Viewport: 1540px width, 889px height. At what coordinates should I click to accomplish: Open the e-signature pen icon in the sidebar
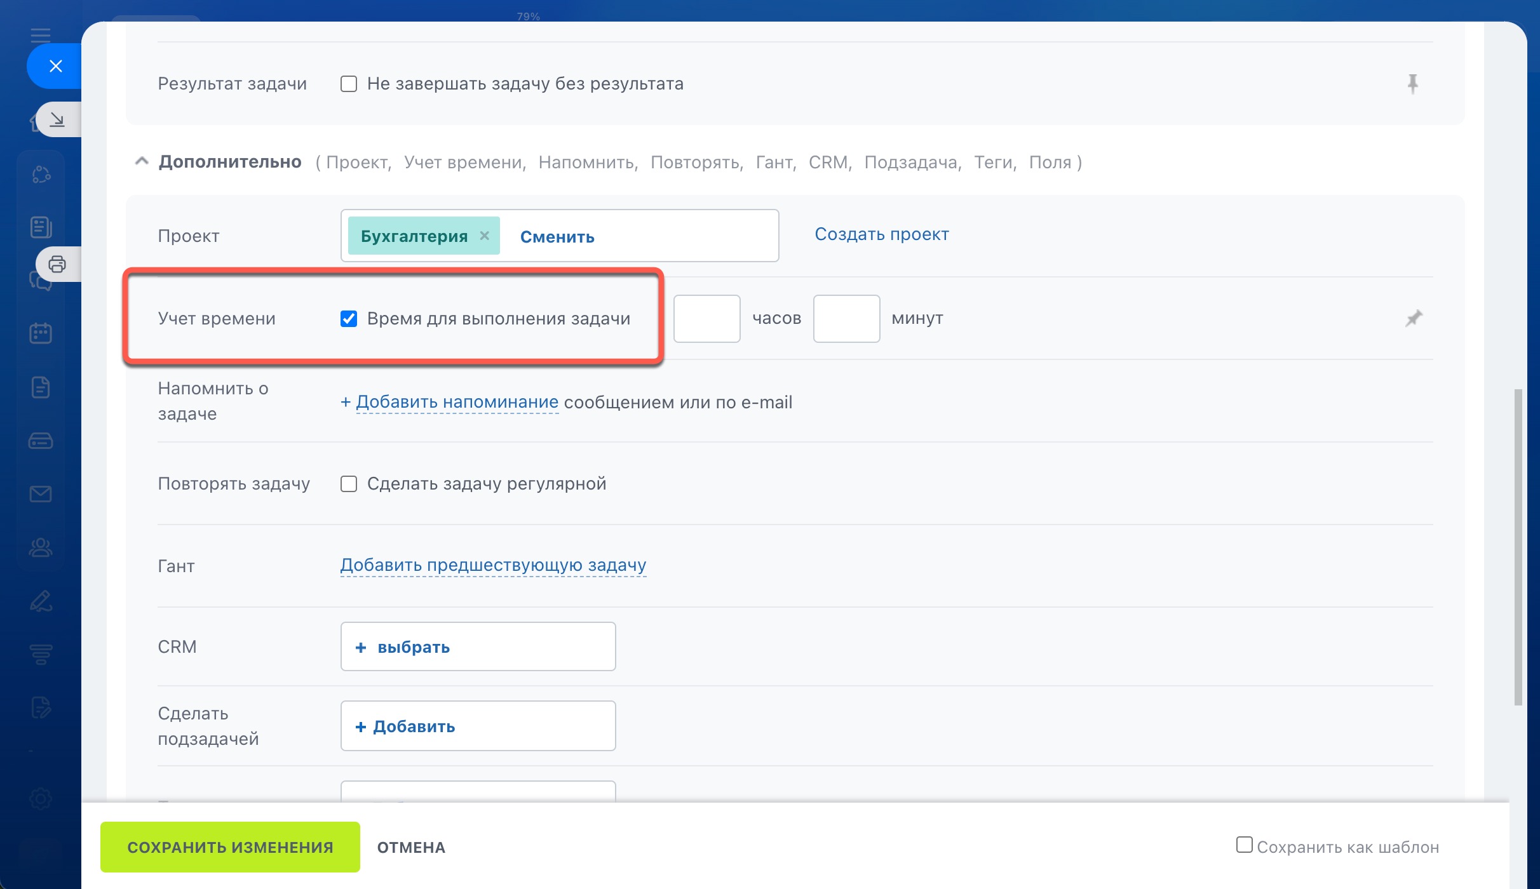click(41, 601)
